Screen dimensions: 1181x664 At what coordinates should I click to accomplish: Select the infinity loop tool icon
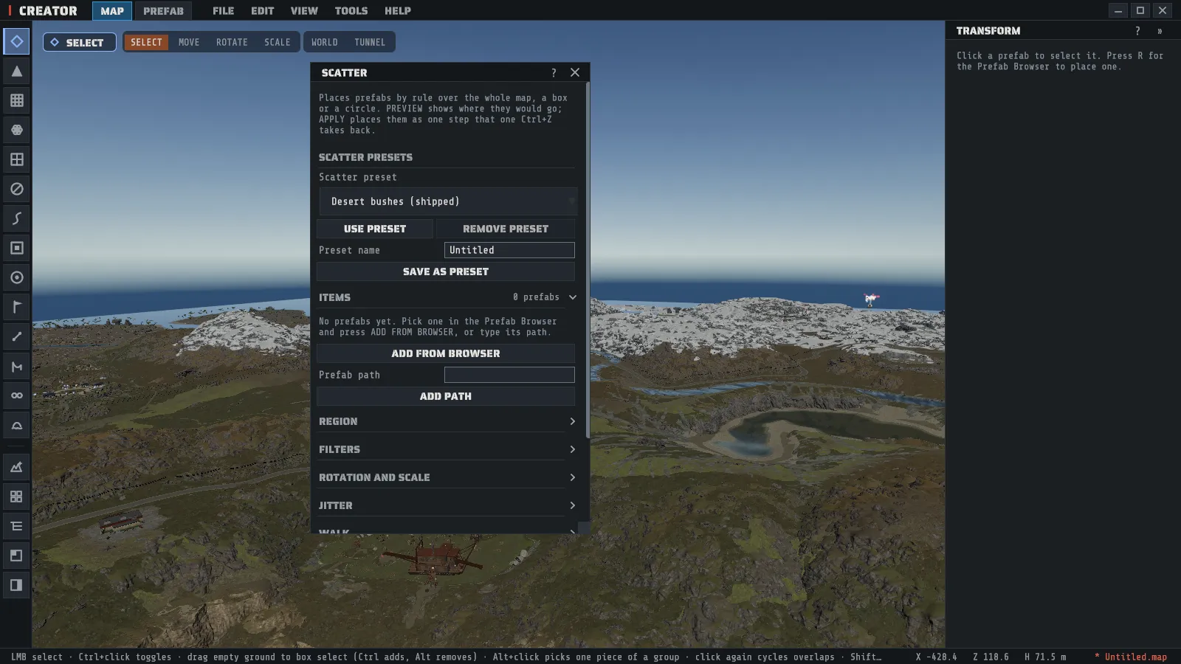click(16, 395)
